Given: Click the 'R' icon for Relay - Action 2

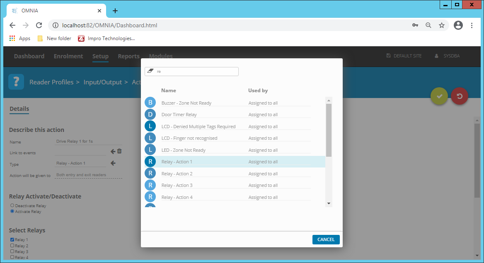Looking at the screenshot, I should pyautogui.click(x=150, y=173).
